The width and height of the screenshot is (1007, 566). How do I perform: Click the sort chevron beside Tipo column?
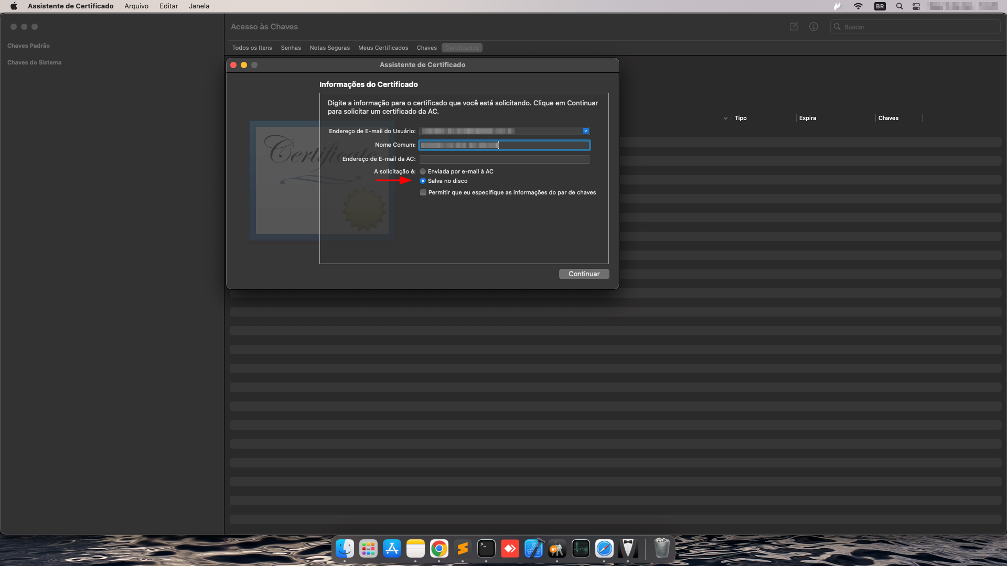[x=725, y=118]
